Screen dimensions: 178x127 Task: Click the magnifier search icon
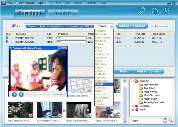[171, 120]
